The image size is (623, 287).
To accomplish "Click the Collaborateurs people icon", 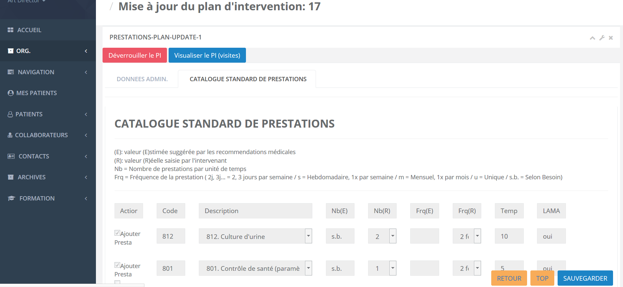I will tap(10, 135).
